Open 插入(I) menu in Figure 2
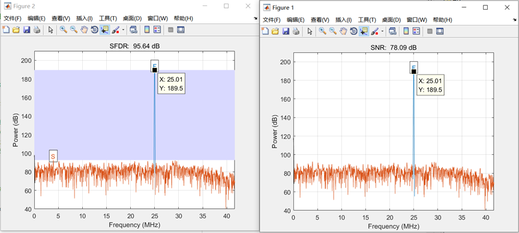Viewport: 519px width, 233px height. pos(85,19)
